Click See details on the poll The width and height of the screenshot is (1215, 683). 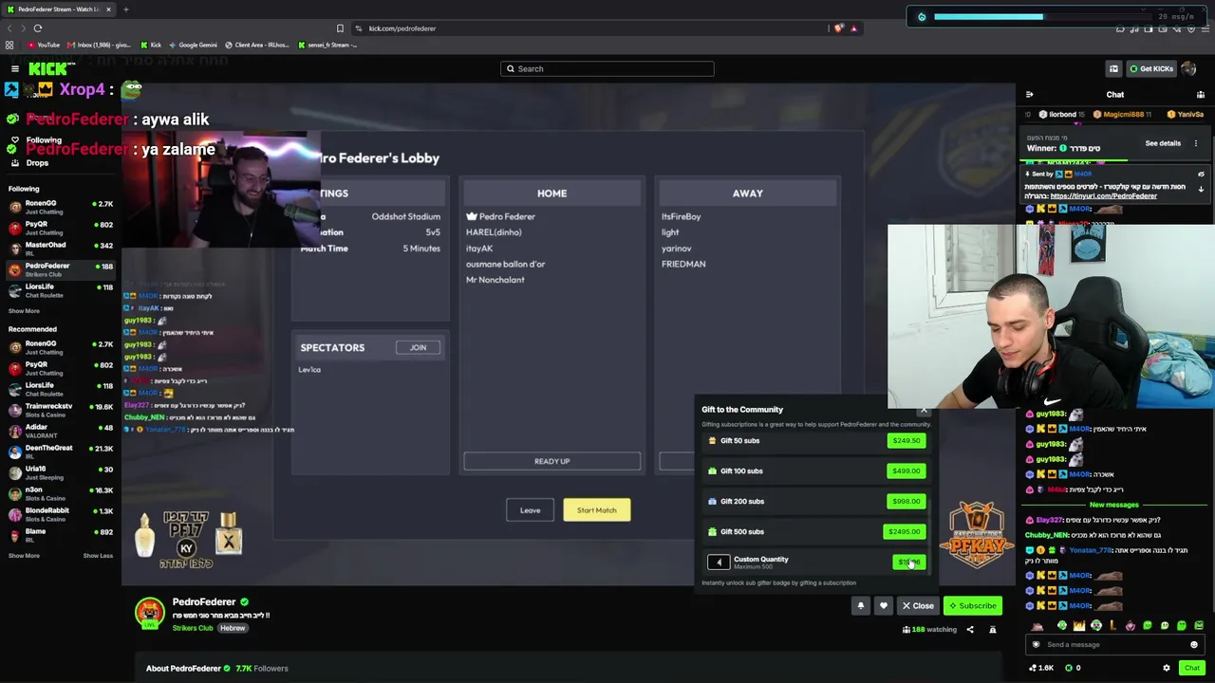click(x=1163, y=143)
